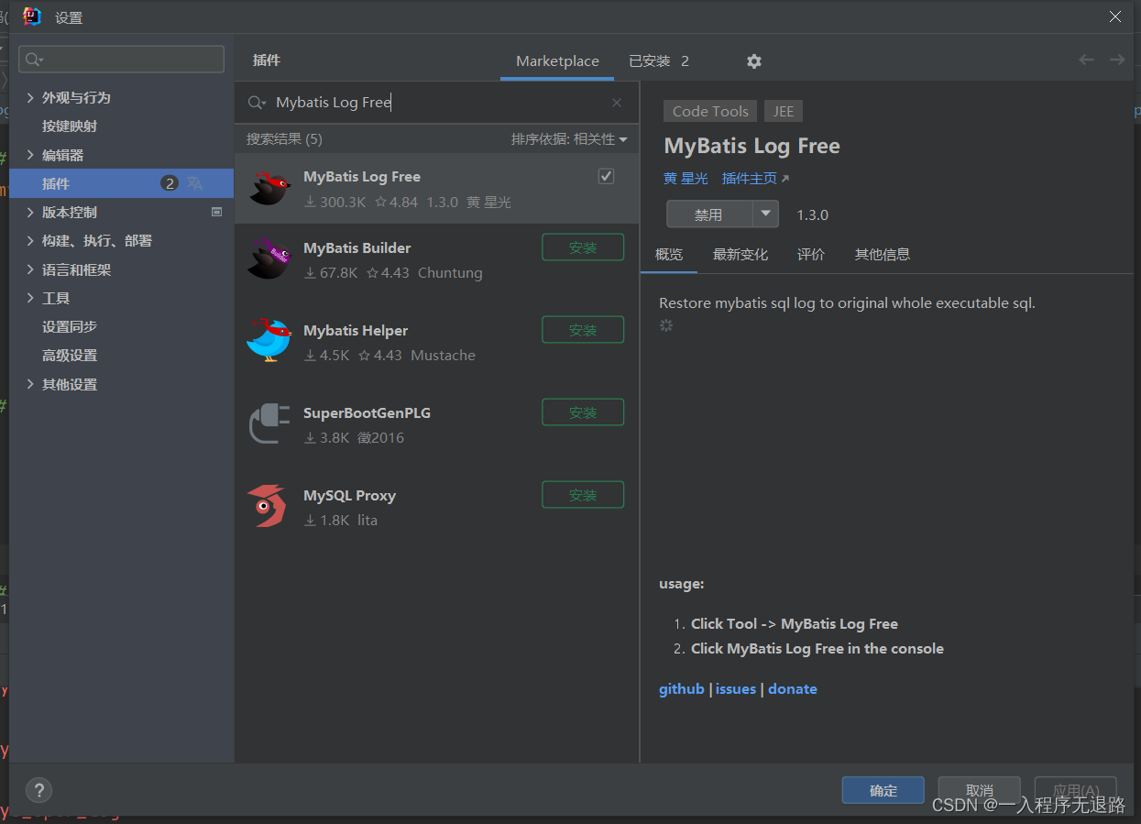
Task: Uncheck the MyBatis Log Free enable checkbox
Action: click(606, 176)
